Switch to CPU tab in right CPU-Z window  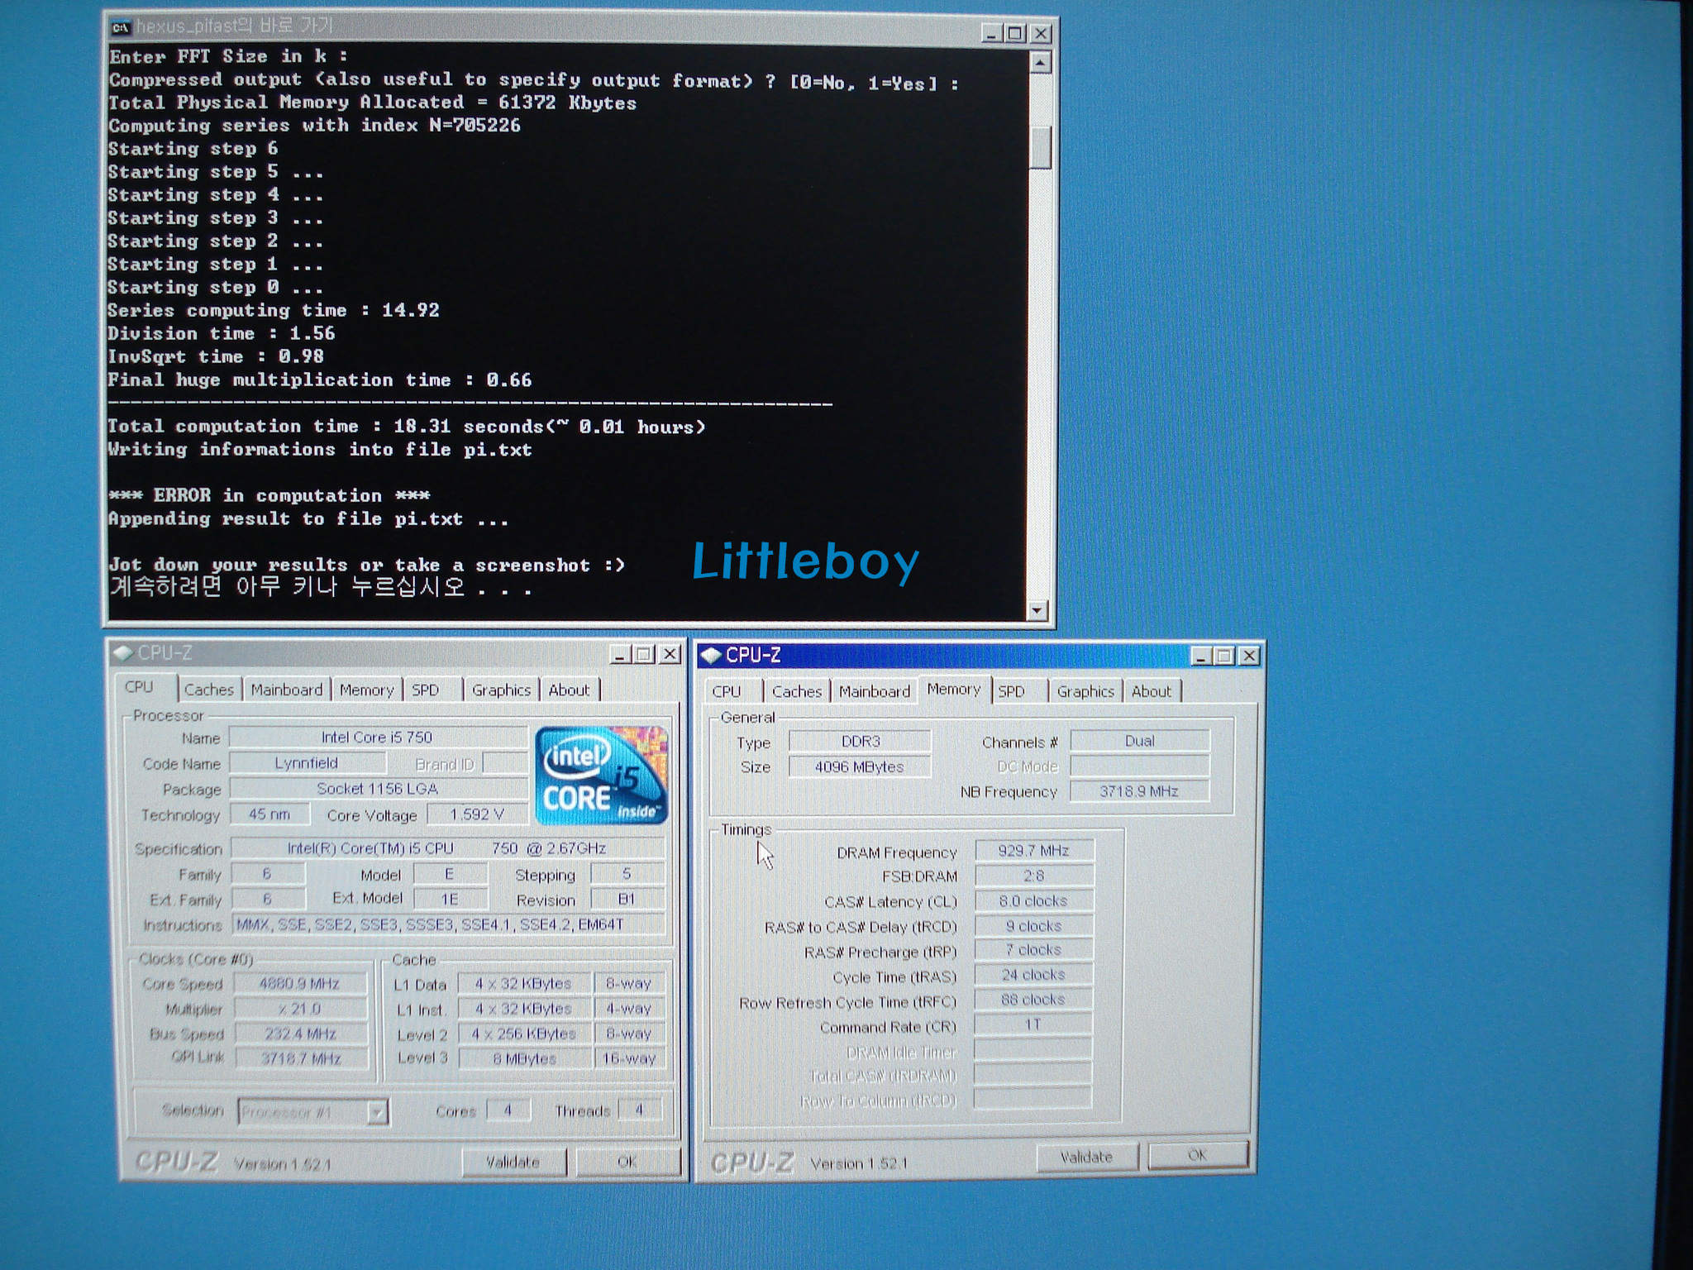point(728,691)
